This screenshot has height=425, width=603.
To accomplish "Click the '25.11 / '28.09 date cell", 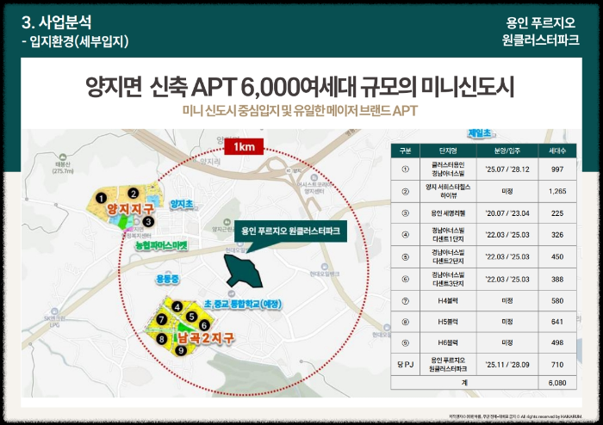I will click(x=507, y=364).
